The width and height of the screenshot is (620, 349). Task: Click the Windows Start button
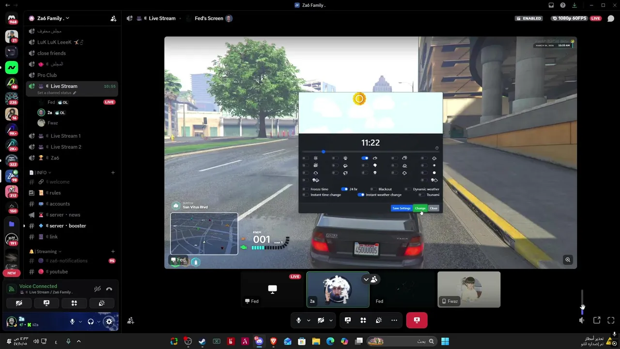pyautogui.click(x=445, y=341)
